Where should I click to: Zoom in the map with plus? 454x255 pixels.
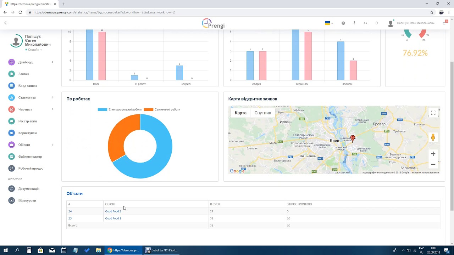point(433,154)
